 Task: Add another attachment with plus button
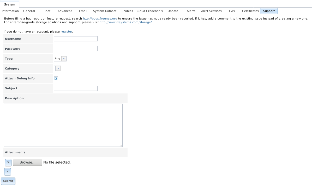[x=8, y=172]
